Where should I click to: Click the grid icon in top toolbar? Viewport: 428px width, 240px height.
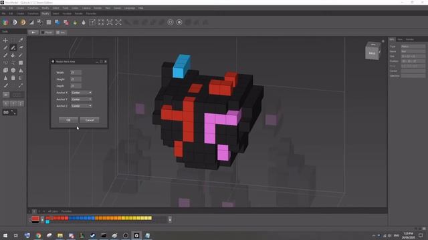point(49,22)
